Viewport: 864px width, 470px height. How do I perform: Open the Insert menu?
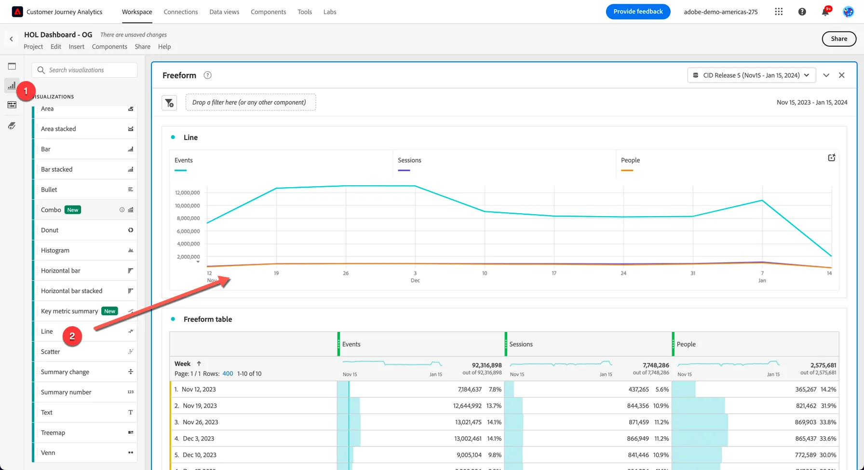pyautogui.click(x=76, y=47)
